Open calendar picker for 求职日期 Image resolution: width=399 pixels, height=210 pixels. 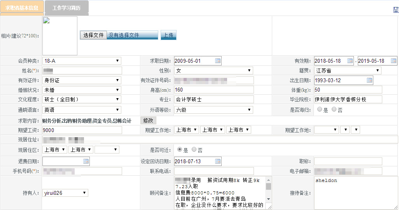[x=217, y=61]
